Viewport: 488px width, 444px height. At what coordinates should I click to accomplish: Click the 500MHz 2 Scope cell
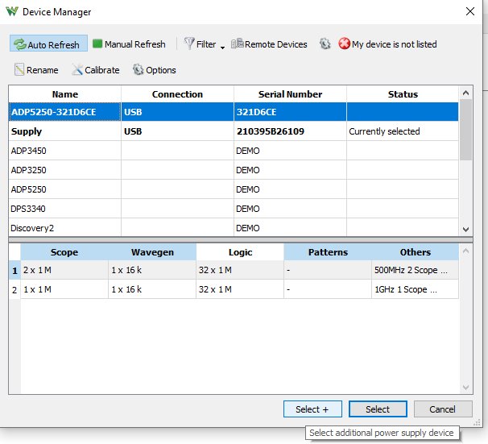(x=416, y=270)
